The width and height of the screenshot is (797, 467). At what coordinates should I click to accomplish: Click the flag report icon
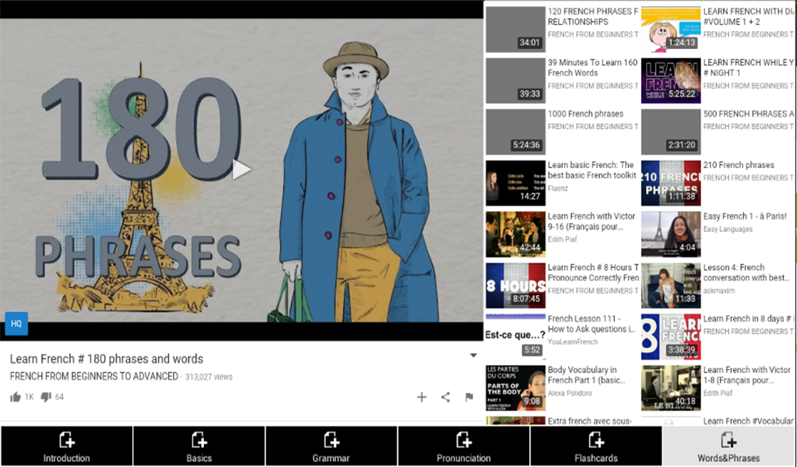click(x=469, y=397)
